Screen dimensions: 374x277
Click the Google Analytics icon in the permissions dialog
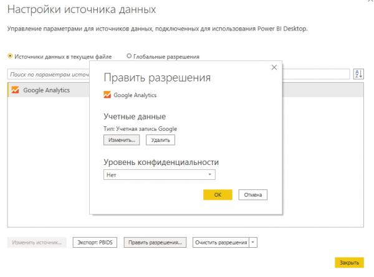(107, 95)
